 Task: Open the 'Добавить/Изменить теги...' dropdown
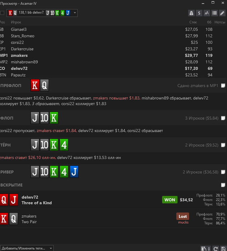click(27, 248)
